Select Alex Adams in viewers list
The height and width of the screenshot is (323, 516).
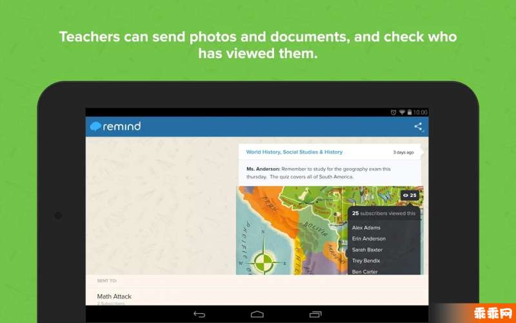tap(366, 228)
